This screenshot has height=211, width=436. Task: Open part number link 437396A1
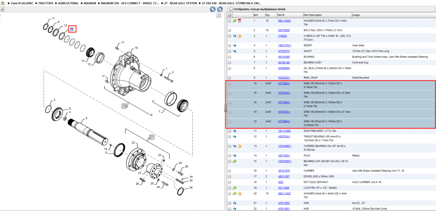coord(284,121)
